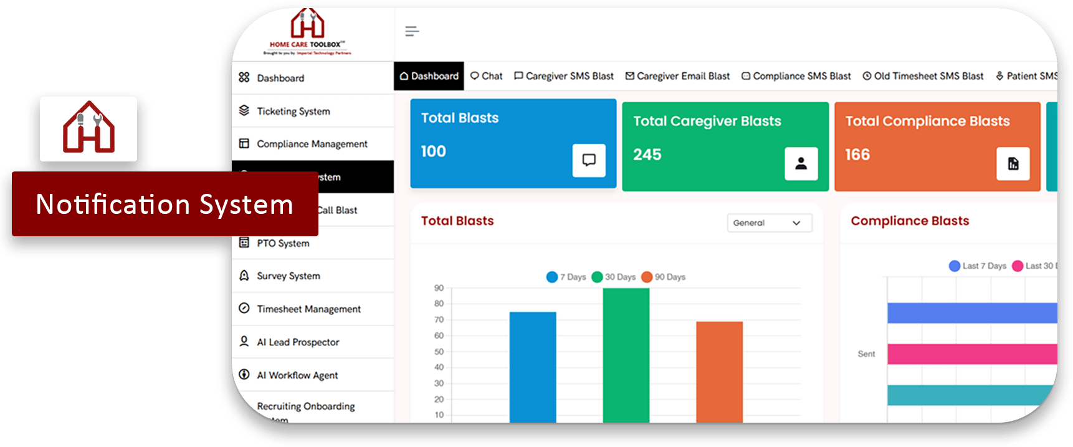1073x447 pixels.
Task: Open AI Workflow Agent from the sidebar
Action: 297,375
